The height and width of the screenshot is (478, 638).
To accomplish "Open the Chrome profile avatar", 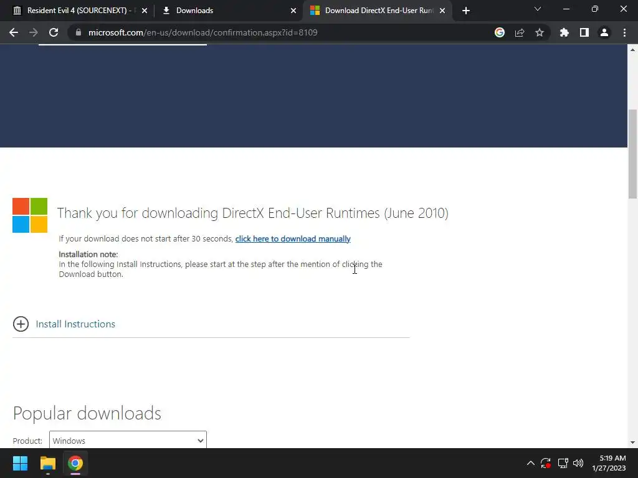I will (x=604, y=32).
